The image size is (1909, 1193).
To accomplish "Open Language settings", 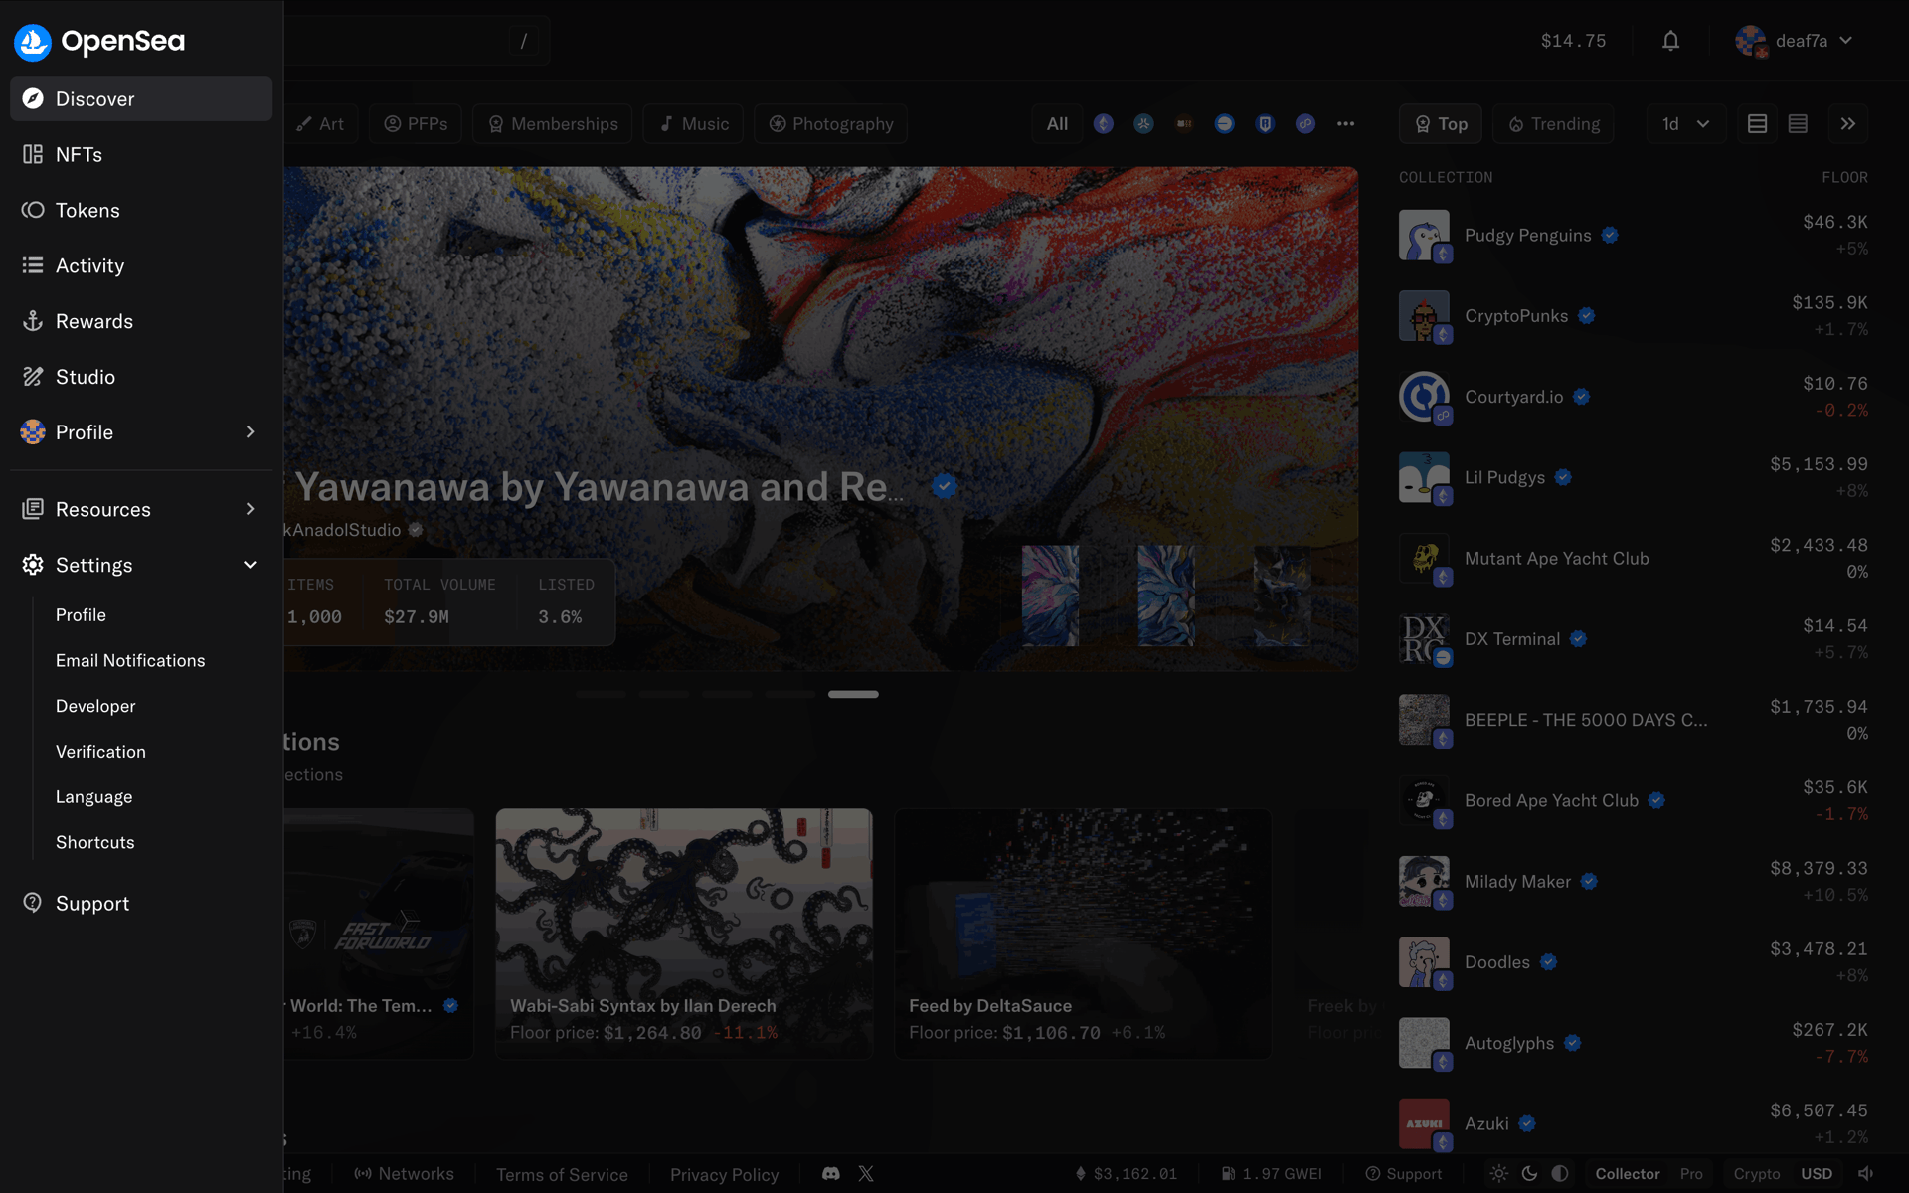I will (93, 797).
